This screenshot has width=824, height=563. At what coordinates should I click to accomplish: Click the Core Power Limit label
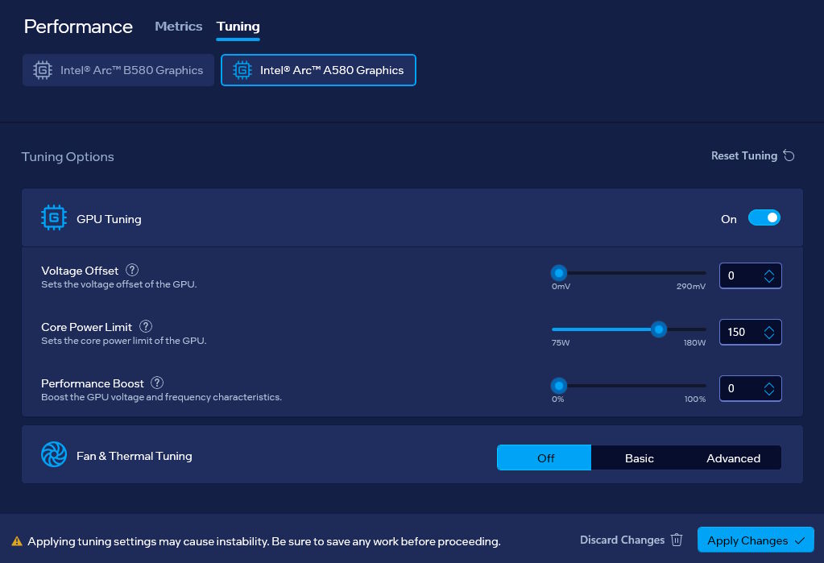coord(87,327)
